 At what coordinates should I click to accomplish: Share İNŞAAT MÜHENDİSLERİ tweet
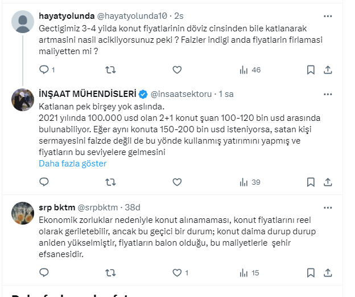coord(328,182)
